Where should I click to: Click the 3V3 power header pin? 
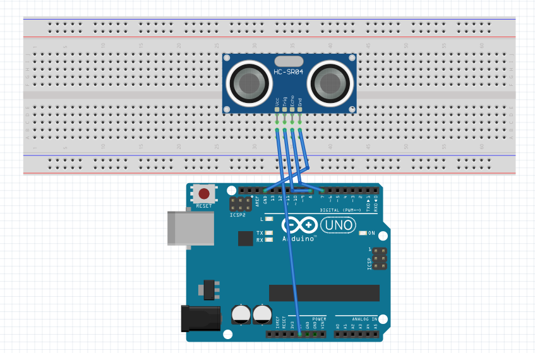click(x=292, y=334)
